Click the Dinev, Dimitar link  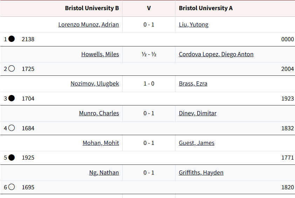pos(197,113)
